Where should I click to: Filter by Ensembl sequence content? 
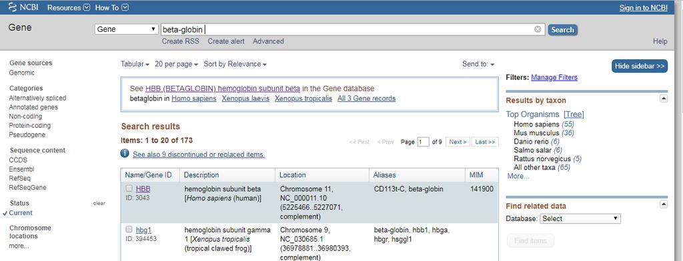point(21,169)
